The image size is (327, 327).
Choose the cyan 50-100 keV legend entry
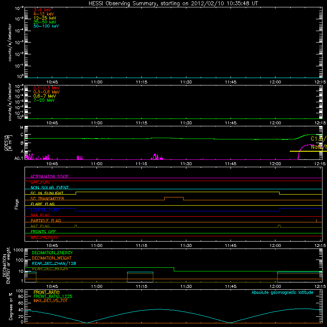click(x=46, y=26)
